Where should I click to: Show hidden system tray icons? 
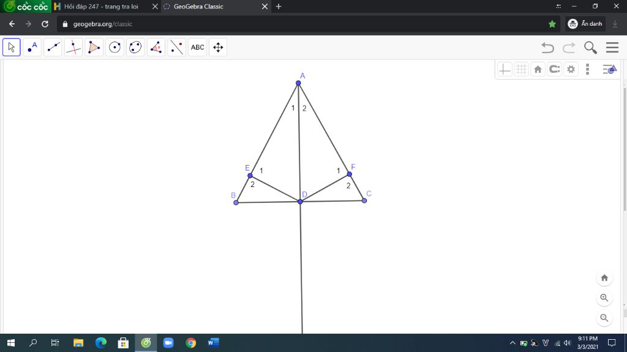(x=512, y=343)
